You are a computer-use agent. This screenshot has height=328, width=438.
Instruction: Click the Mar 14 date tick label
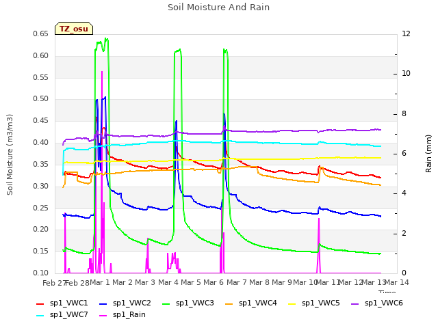coord(397,283)
